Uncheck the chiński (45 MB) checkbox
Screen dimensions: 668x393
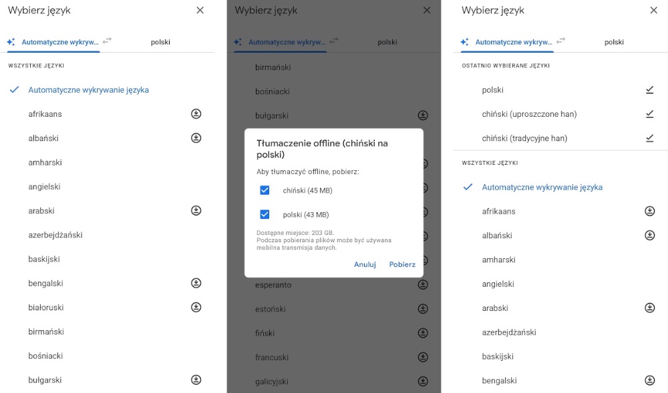click(x=265, y=190)
